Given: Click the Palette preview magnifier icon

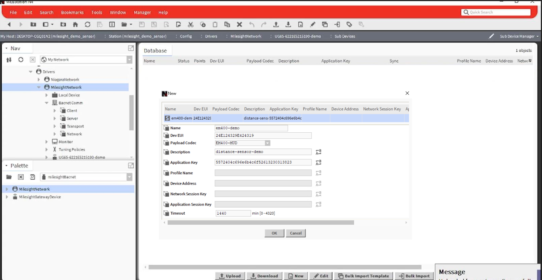Looking at the screenshot, I should (x=32, y=177).
